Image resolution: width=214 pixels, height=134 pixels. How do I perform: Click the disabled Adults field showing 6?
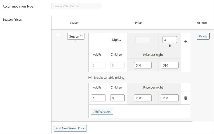(98, 65)
